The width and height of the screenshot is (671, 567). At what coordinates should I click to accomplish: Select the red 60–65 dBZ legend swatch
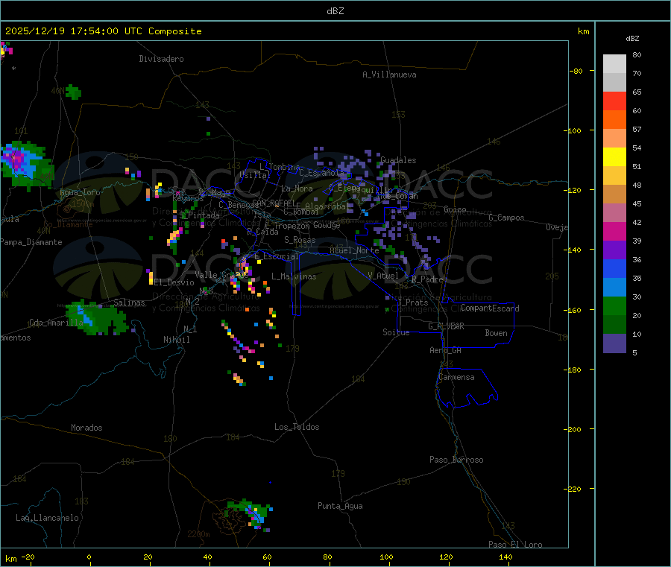[x=614, y=101]
